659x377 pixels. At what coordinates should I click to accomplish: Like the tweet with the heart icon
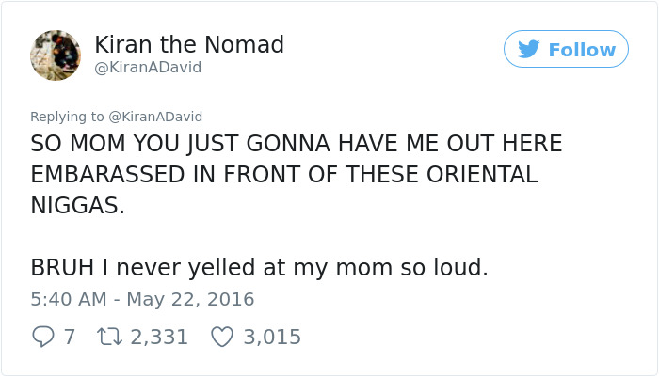(x=223, y=337)
